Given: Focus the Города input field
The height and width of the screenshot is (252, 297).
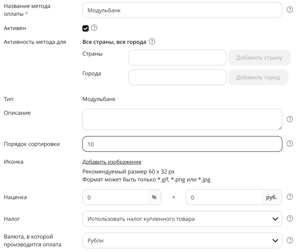Looking at the screenshot, I should pyautogui.click(x=177, y=77).
